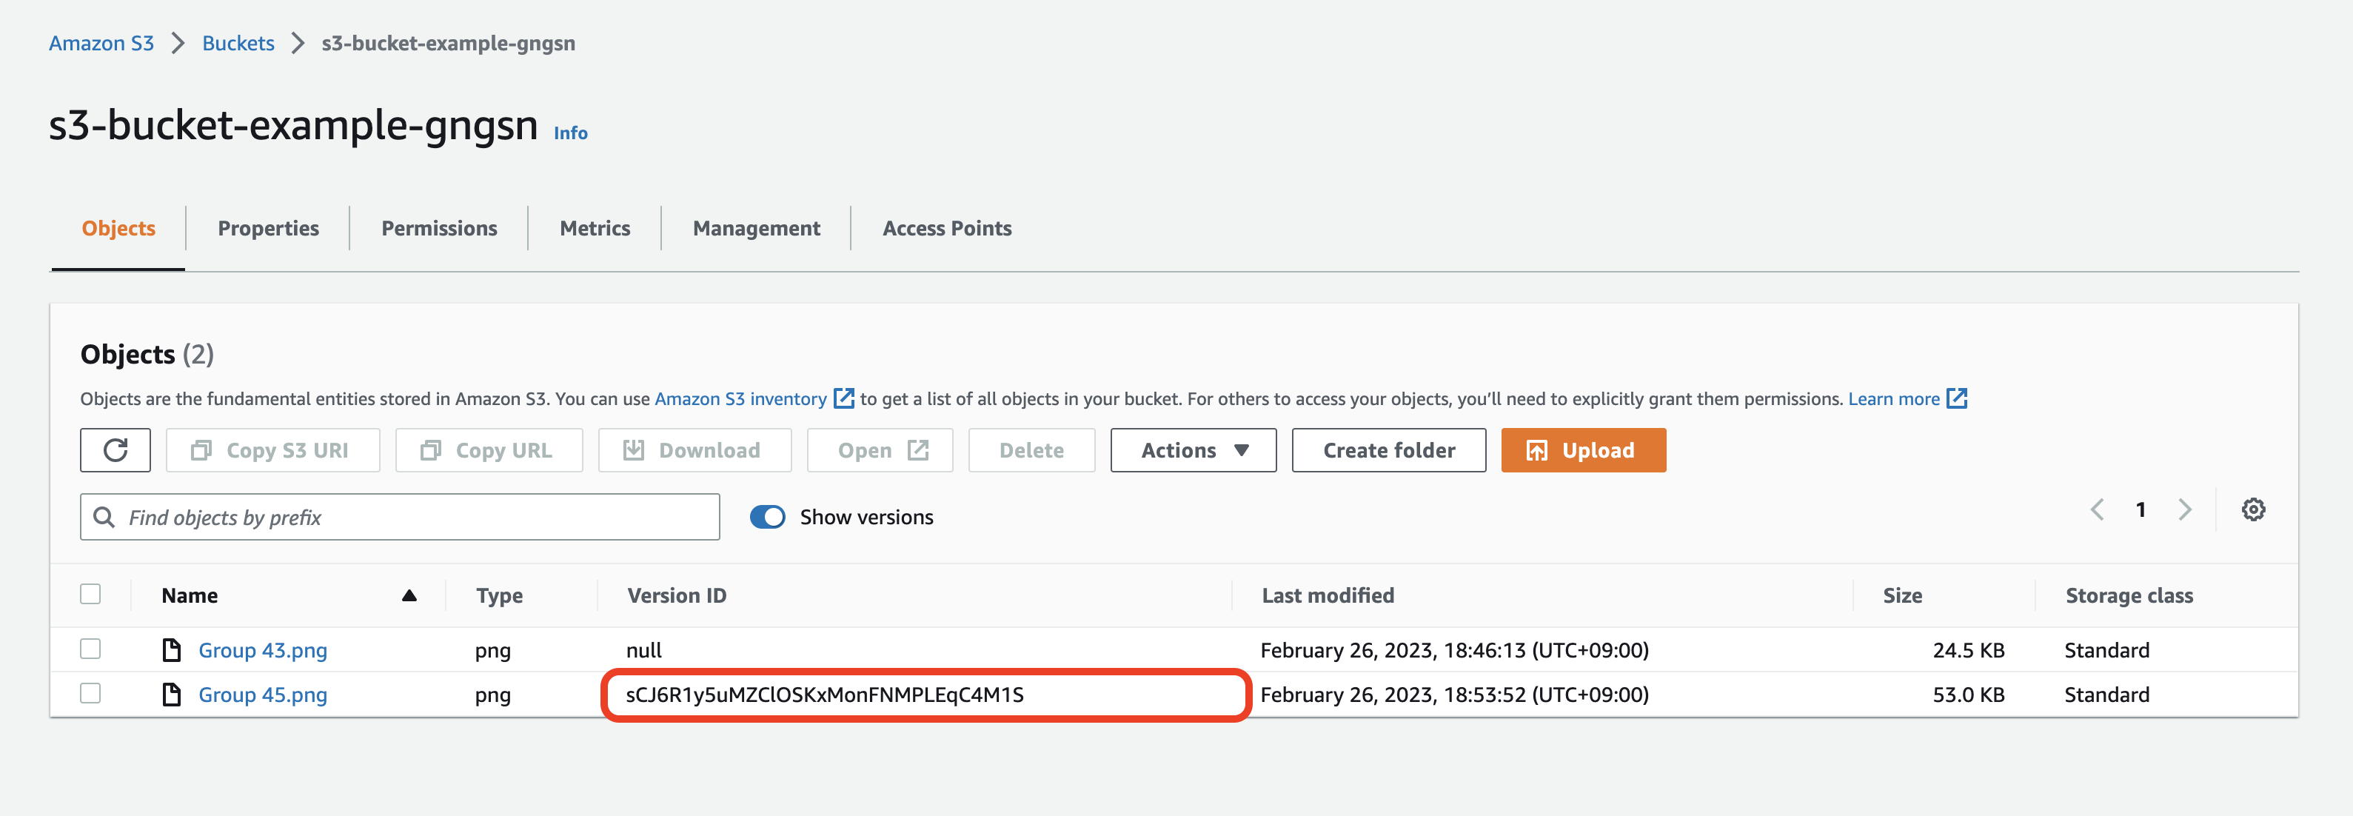Click the Copy URL button
2353x816 pixels.
pyautogui.click(x=489, y=450)
